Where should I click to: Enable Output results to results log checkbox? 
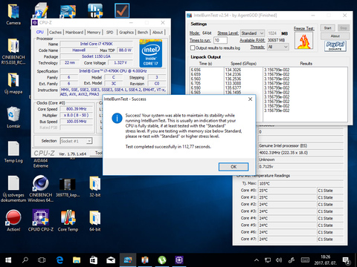pyautogui.click(x=193, y=47)
